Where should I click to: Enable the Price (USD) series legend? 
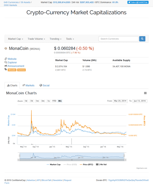point(70,164)
